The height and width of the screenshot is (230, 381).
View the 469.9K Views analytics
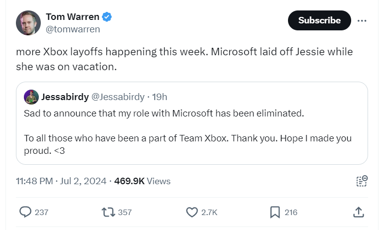coord(142,181)
